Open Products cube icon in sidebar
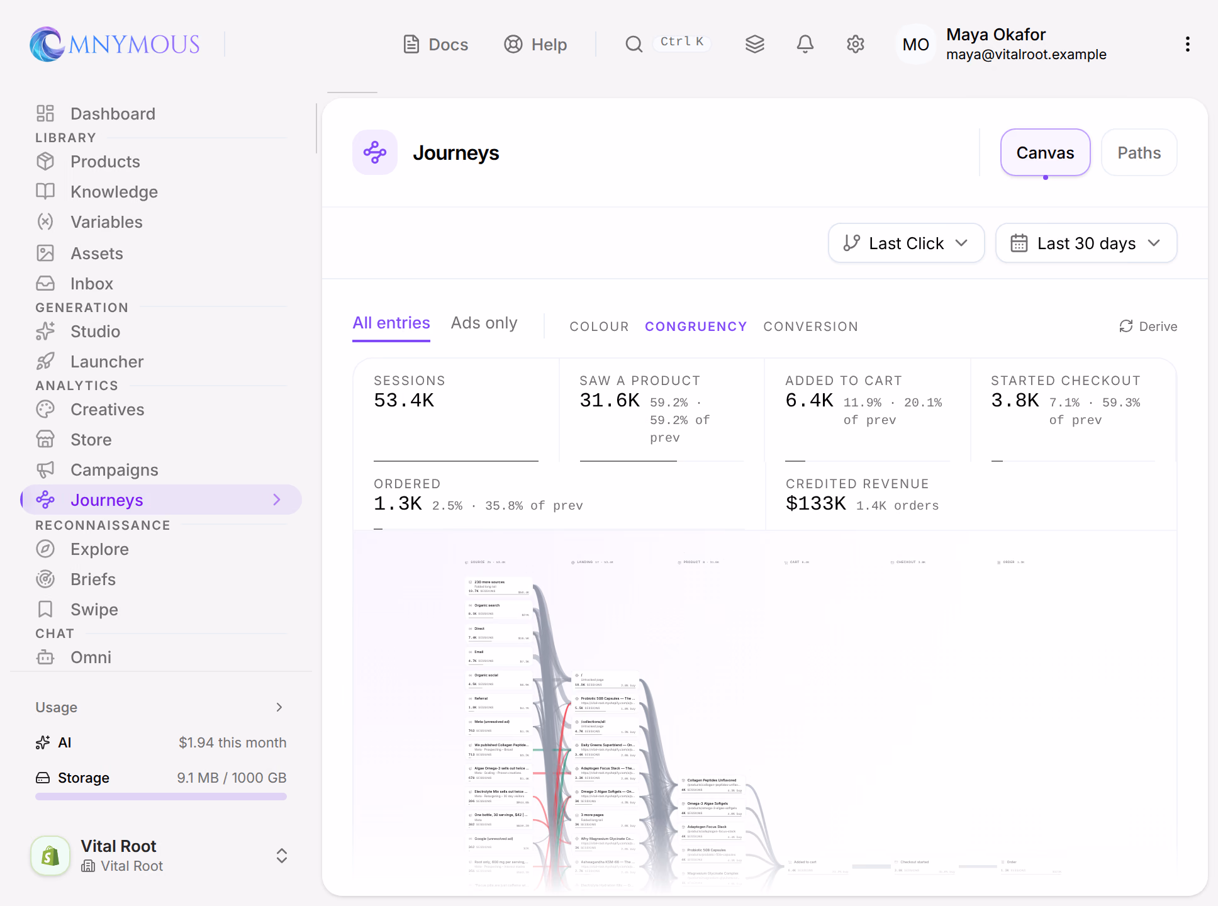 pyautogui.click(x=45, y=161)
